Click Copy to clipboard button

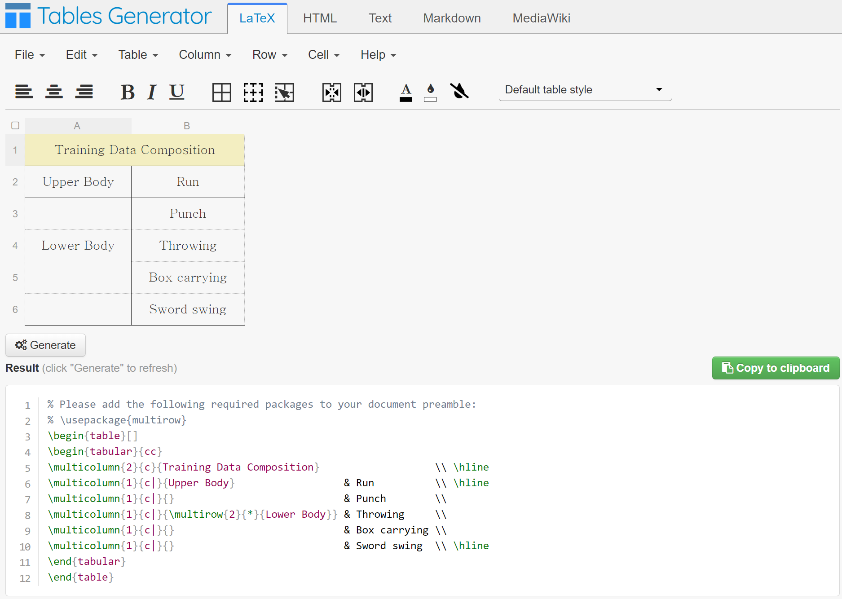pos(776,368)
